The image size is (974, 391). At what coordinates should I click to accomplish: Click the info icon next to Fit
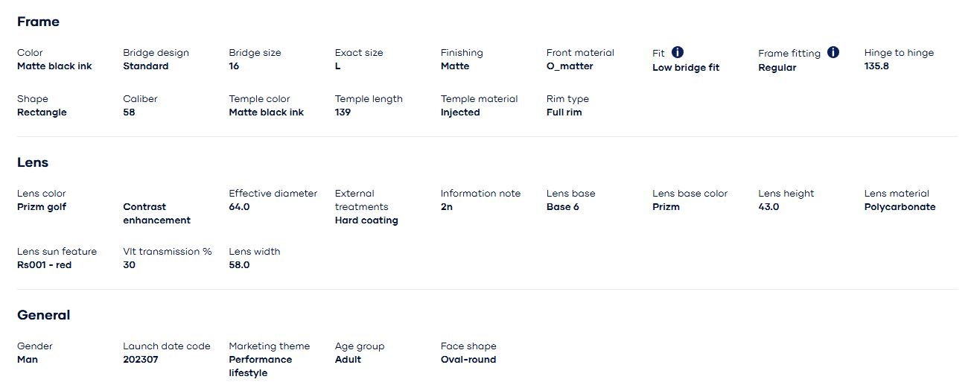click(x=678, y=52)
